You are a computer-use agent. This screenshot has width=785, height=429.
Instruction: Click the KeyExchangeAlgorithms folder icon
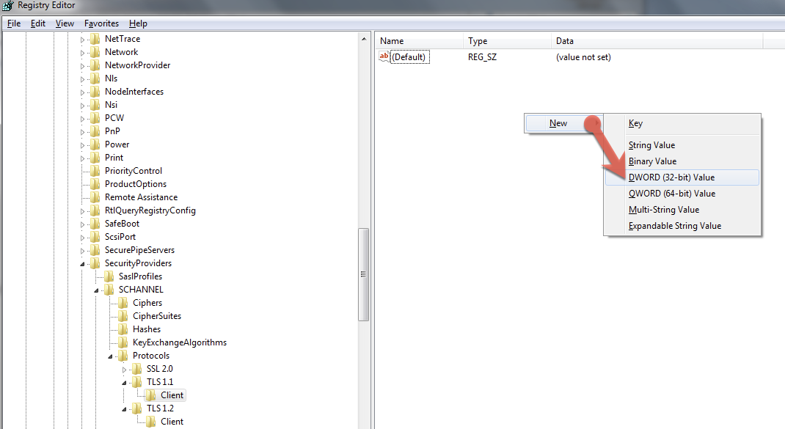point(123,342)
